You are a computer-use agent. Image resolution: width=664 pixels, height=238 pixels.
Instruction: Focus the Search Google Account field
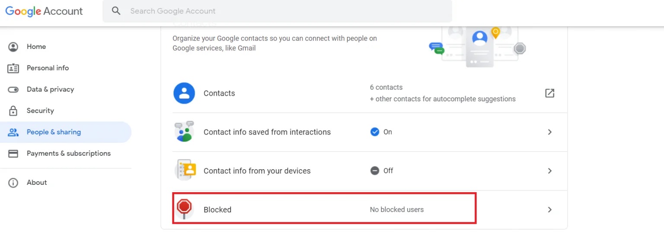click(x=277, y=11)
